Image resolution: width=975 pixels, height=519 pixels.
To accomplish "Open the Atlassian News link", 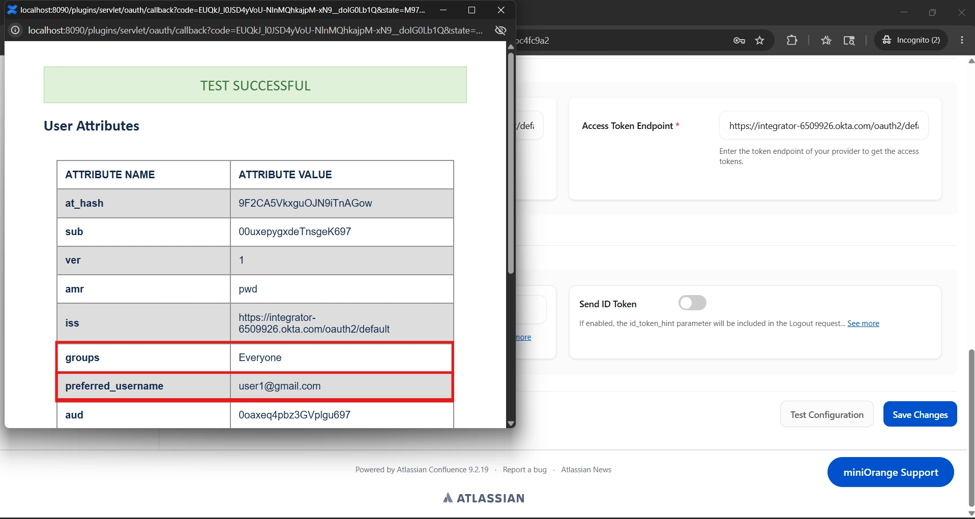I will coord(586,470).
